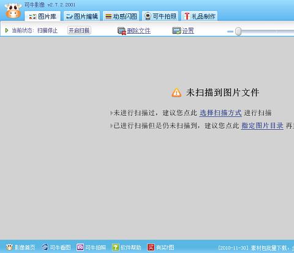Open 影像首页 cow icon in bottom bar

coord(9,247)
